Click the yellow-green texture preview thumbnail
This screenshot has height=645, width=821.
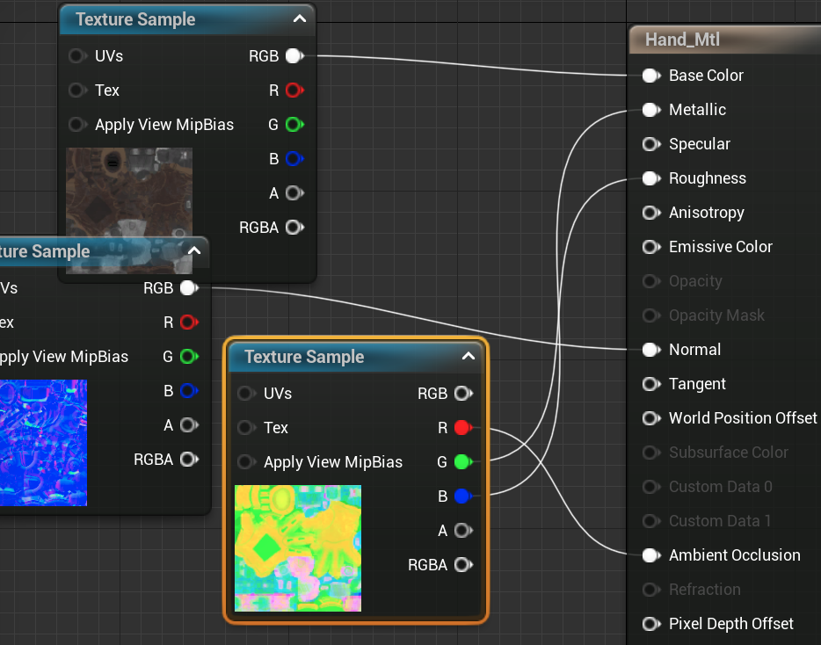coord(298,547)
